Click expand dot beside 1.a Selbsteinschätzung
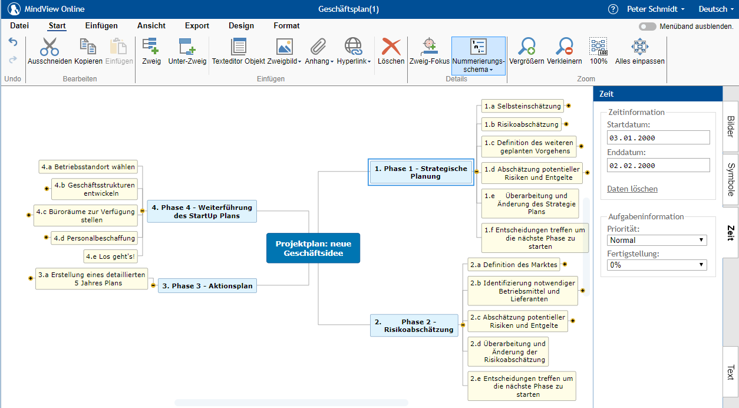739x408 pixels. [x=569, y=106]
